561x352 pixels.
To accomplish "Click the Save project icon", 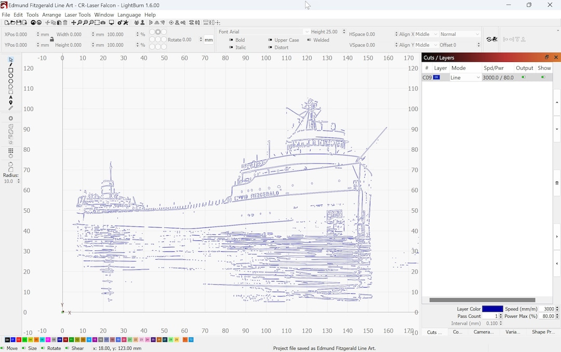I will click(x=19, y=23).
